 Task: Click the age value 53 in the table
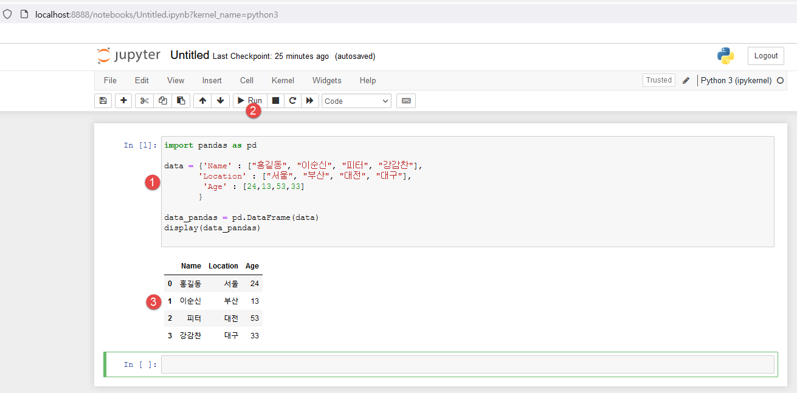click(254, 318)
